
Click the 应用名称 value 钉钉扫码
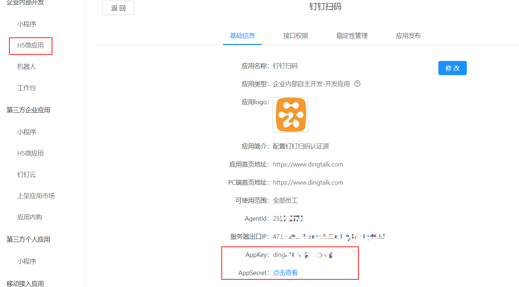click(285, 66)
